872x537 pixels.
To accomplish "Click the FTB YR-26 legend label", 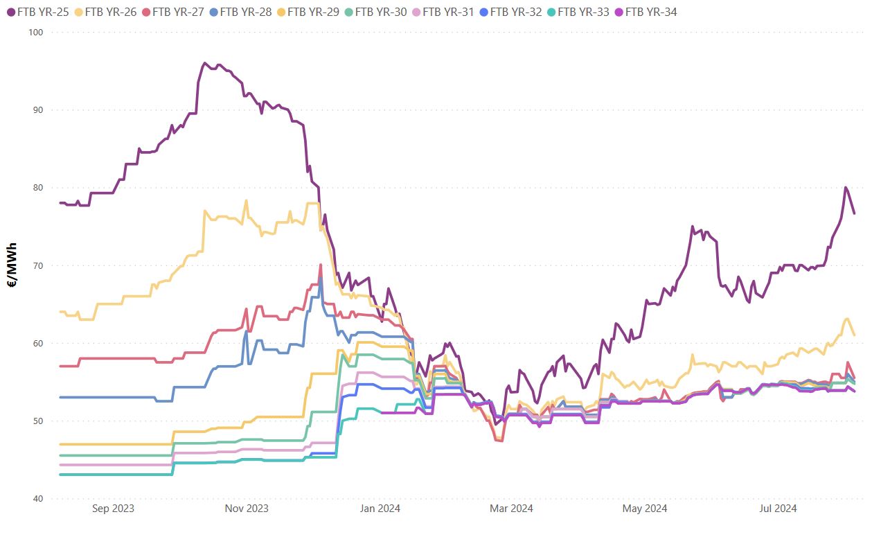I will coord(110,12).
